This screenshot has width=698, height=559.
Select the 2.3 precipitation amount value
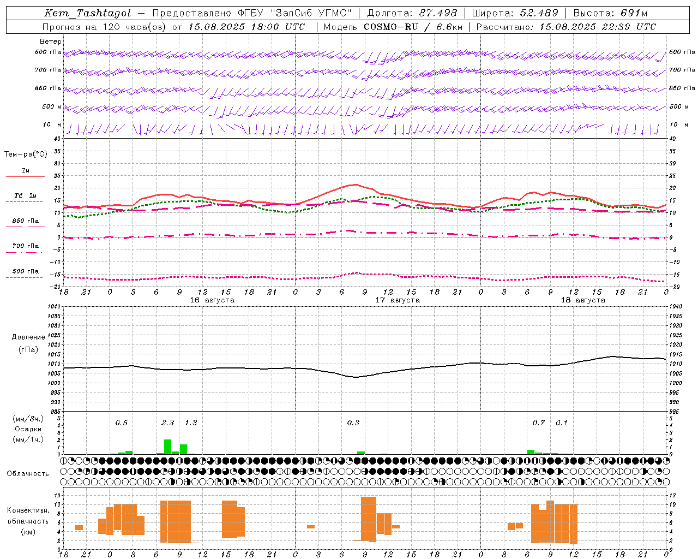(168, 423)
